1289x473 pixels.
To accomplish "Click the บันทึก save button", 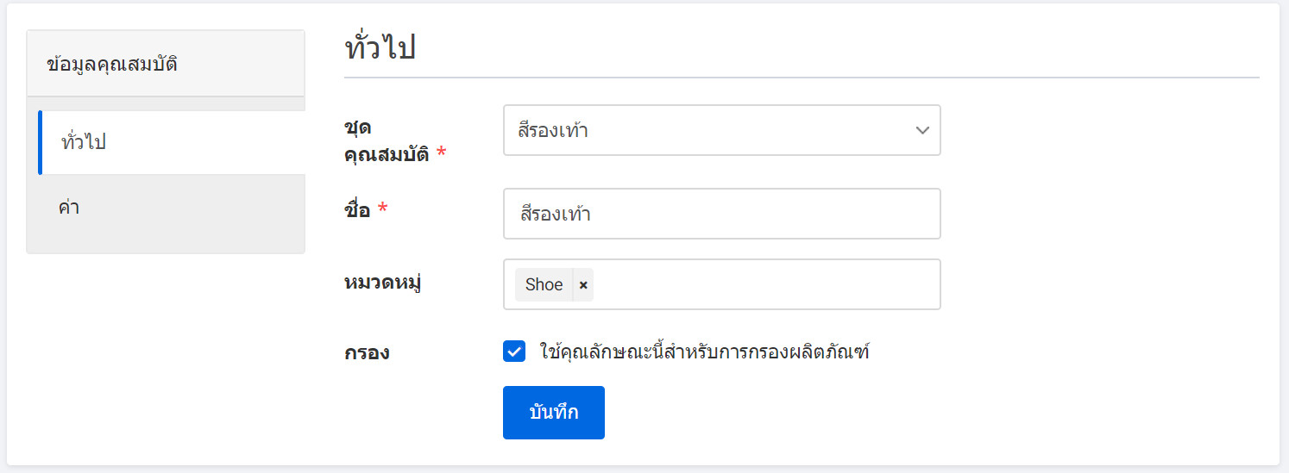I will (554, 413).
